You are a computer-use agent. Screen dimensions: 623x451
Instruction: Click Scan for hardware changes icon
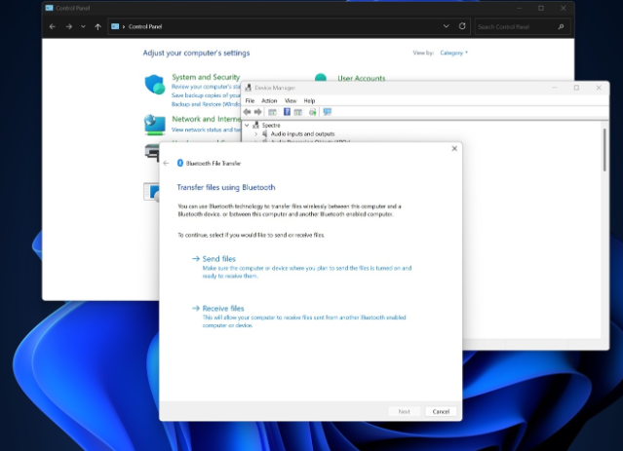point(313,112)
